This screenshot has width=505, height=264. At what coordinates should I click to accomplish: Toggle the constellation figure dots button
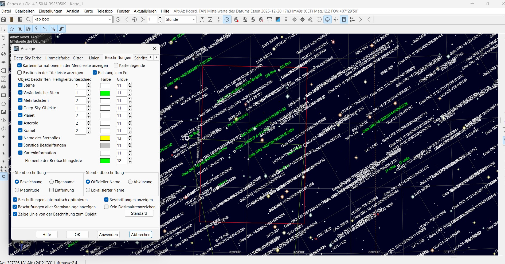tap(45, 29)
